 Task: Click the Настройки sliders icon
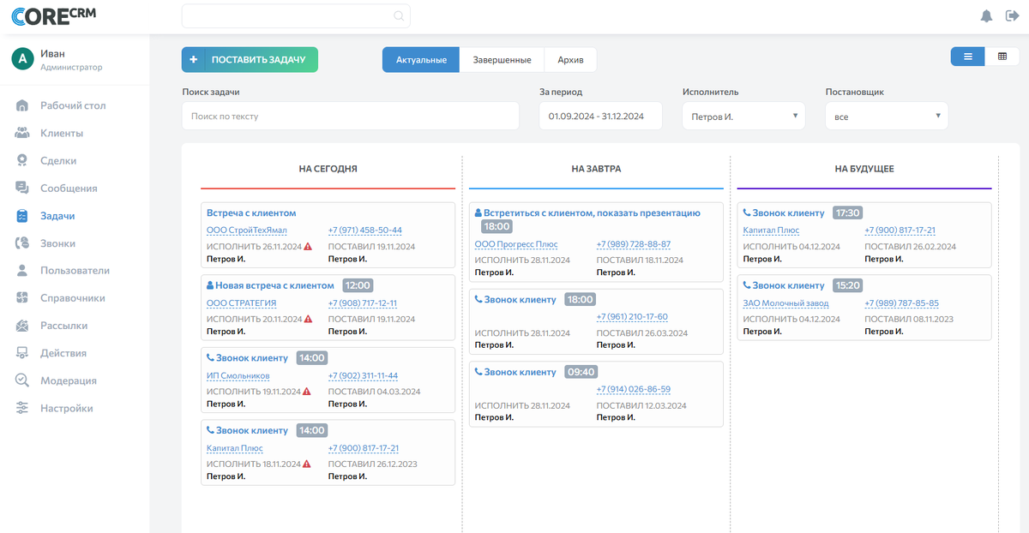point(23,409)
